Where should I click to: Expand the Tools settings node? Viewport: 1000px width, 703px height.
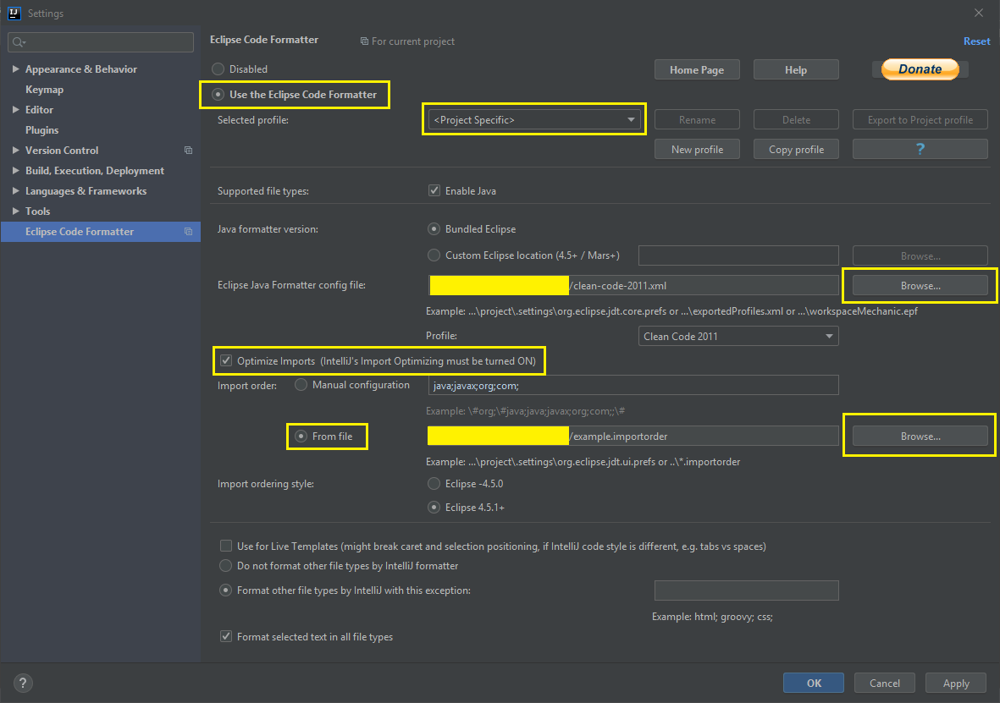coord(16,211)
